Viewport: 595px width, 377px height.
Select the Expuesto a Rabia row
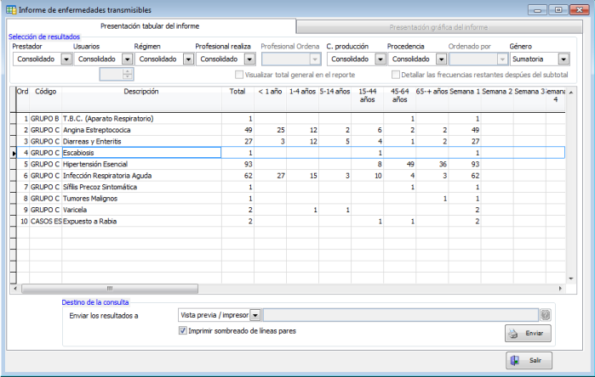click(x=290, y=221)
